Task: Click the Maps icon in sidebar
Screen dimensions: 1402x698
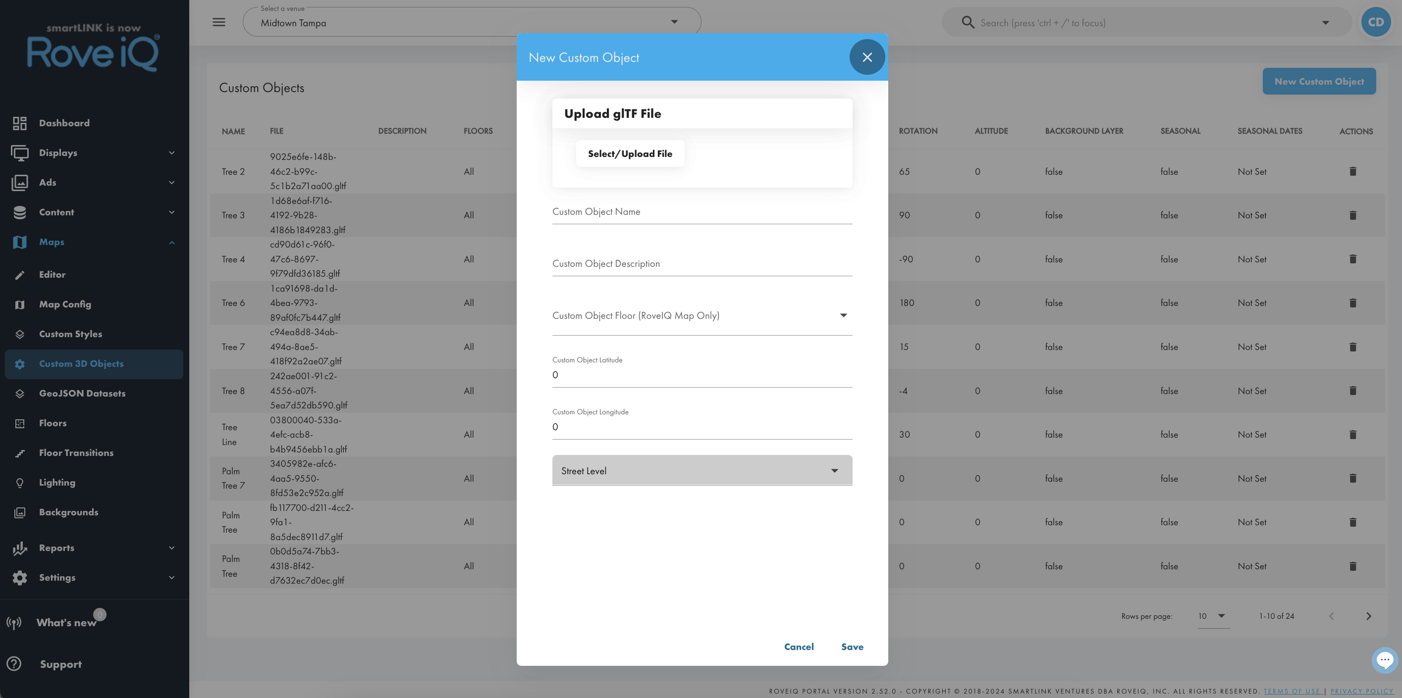Action: [x=20, y=242]
